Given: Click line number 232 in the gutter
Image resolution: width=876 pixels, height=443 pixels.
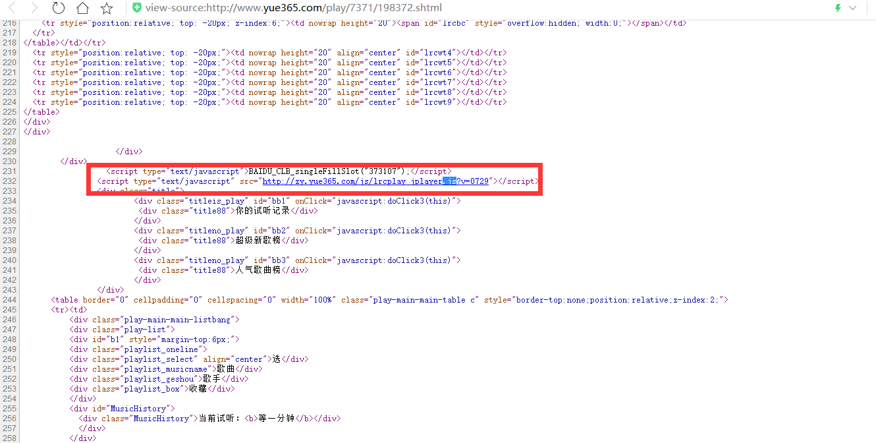Looking at the screenshot, I should (9, 181).
